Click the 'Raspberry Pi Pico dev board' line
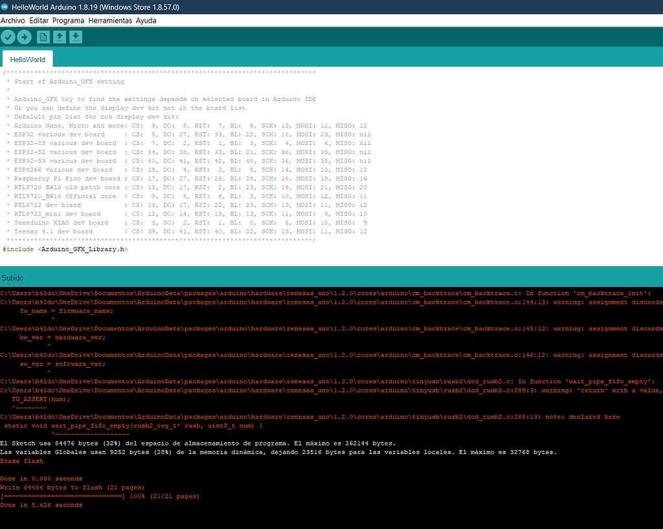Screen dimensions: 663x529 187,179
